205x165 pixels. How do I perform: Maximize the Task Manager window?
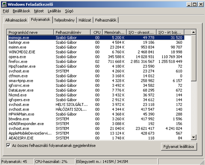pos(194,4)
